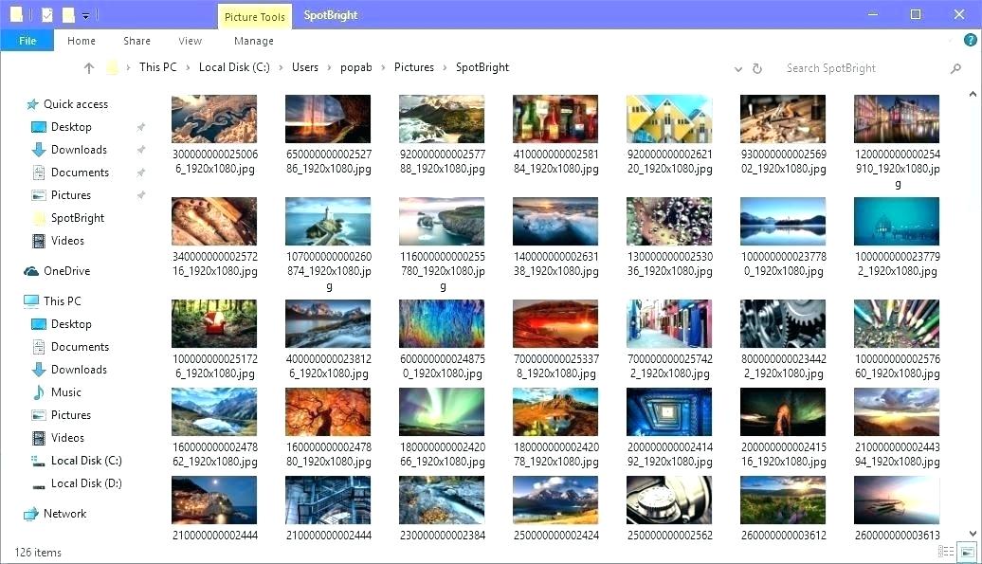Open Documents under Quick access

coord(80,173)
